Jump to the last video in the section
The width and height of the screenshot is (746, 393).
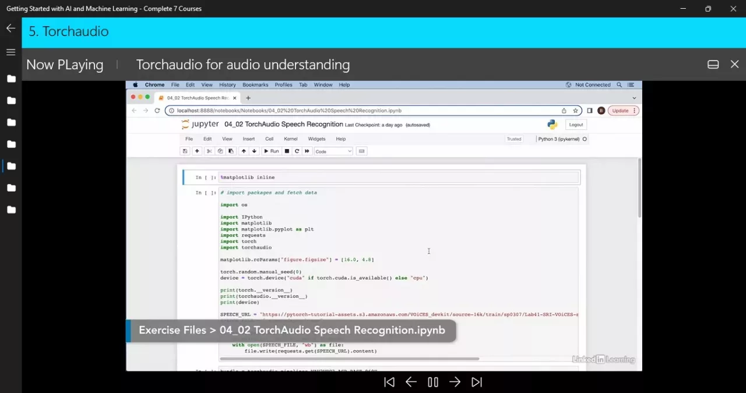tap(477, 382)
